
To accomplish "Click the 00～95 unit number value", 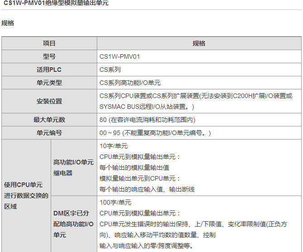I will (x=155, y=133).
